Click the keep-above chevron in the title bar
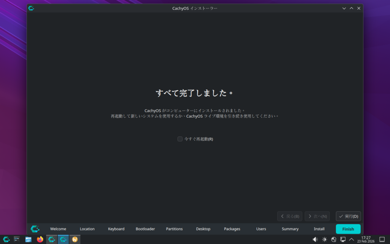390x244 pixels. [x=352, y=8]
